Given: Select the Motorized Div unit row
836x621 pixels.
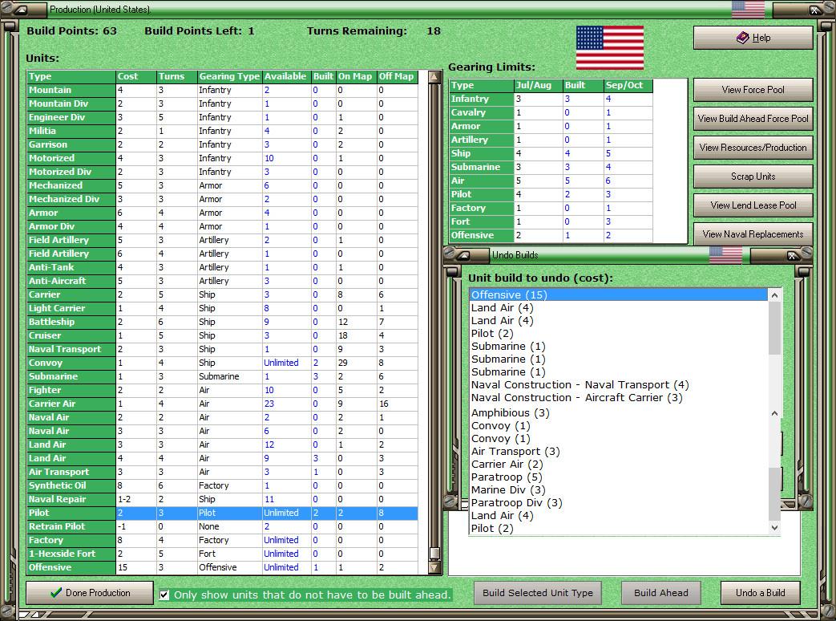Looking at the screenshot, I should [222, 172].
